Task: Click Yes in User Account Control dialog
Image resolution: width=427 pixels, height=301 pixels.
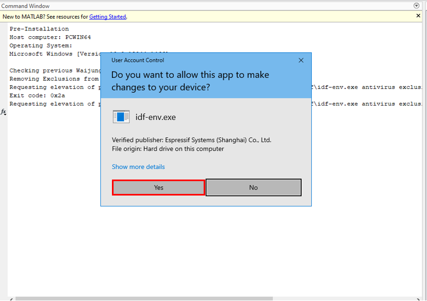Action: point(158,187)
